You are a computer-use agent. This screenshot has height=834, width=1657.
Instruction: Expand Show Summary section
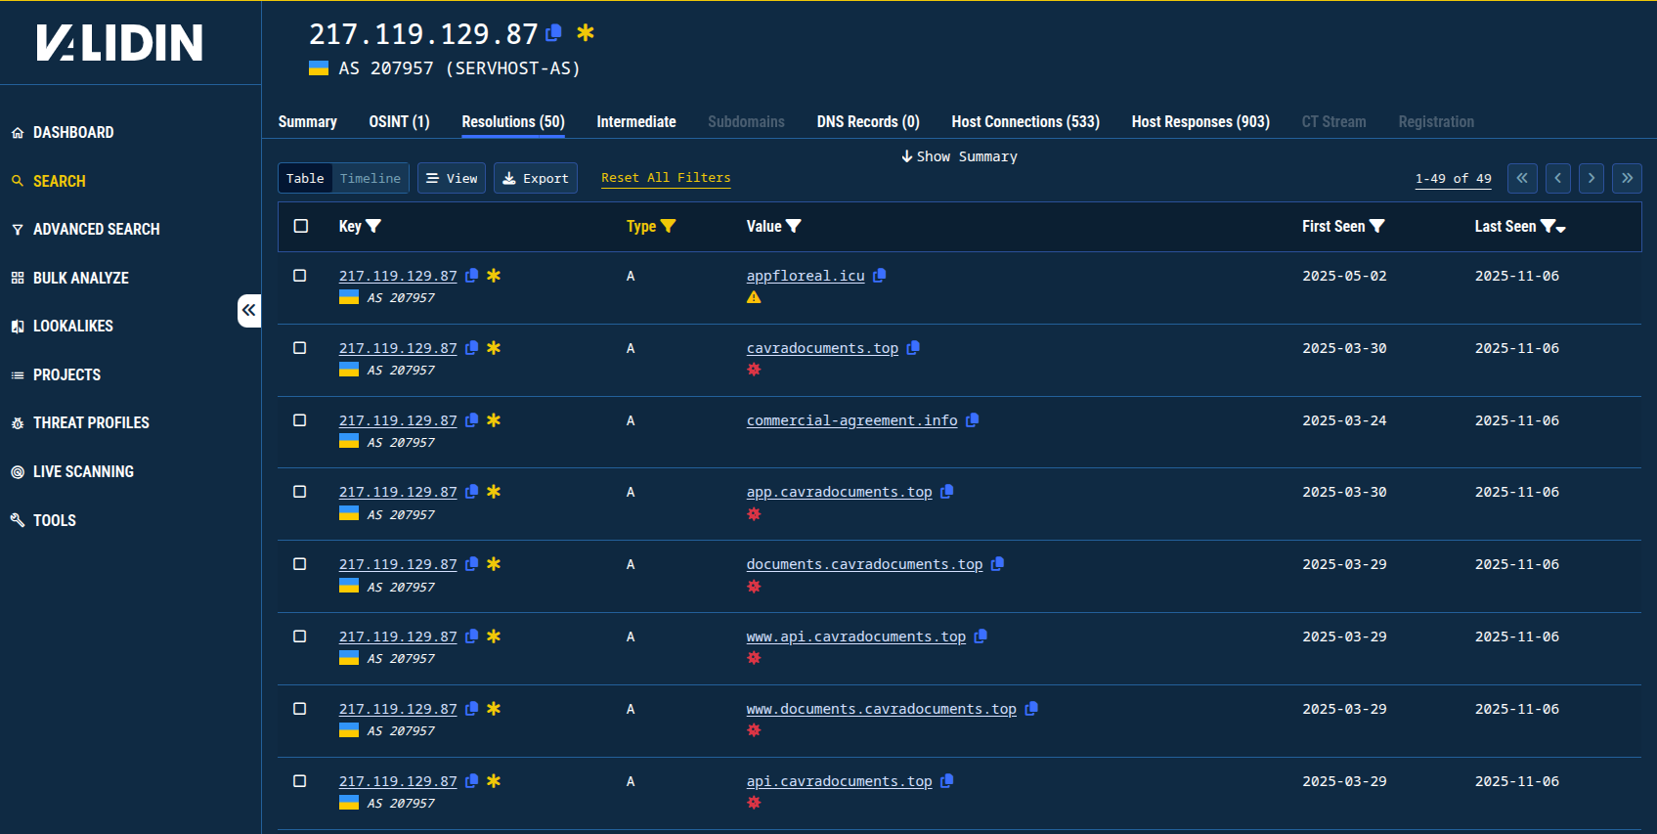pyautogui.click(x=959, y=156)
